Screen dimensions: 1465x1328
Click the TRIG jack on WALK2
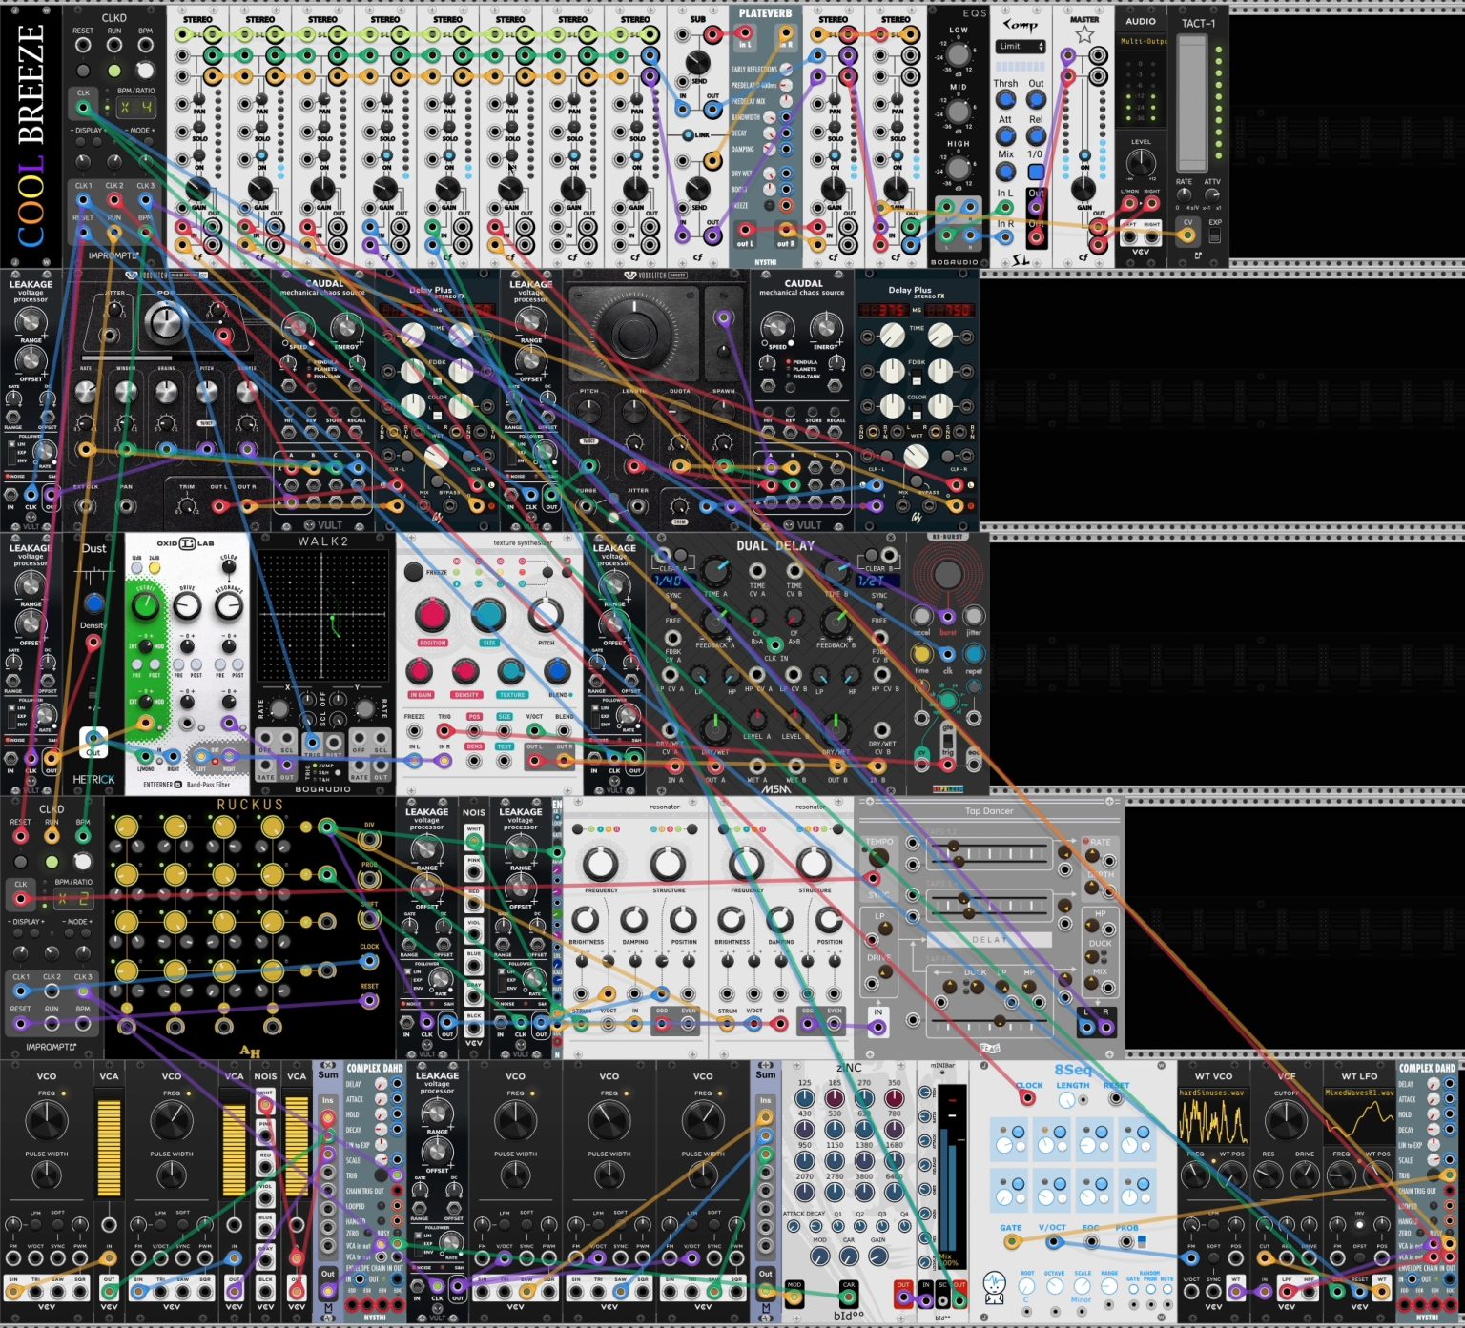312,743
